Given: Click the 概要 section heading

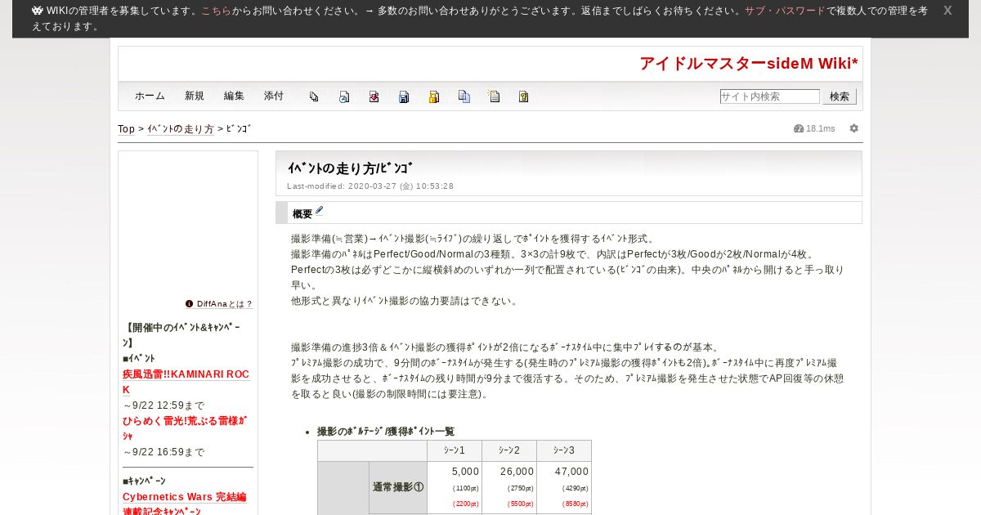Looking at the screenshot, I should (302, 214).
